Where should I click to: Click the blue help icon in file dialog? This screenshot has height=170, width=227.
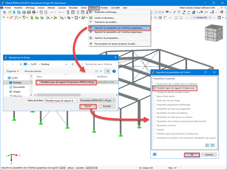(x=114, y=71)
